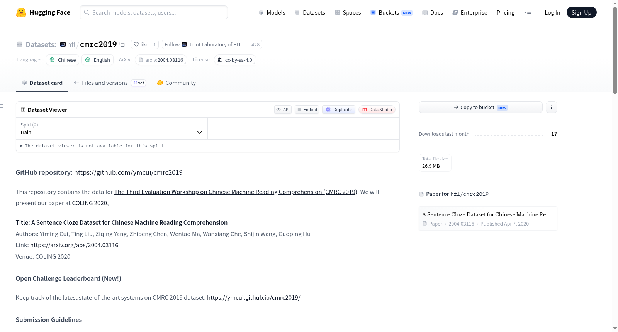Open the API button in Dataset Viewer
The image size is (618, 332).
click(x=283, y=110)
